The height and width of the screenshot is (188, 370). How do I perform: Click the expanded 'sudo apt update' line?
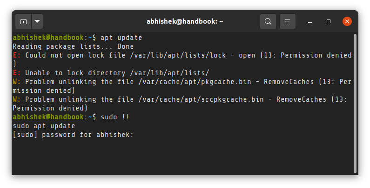coord(44,126)
